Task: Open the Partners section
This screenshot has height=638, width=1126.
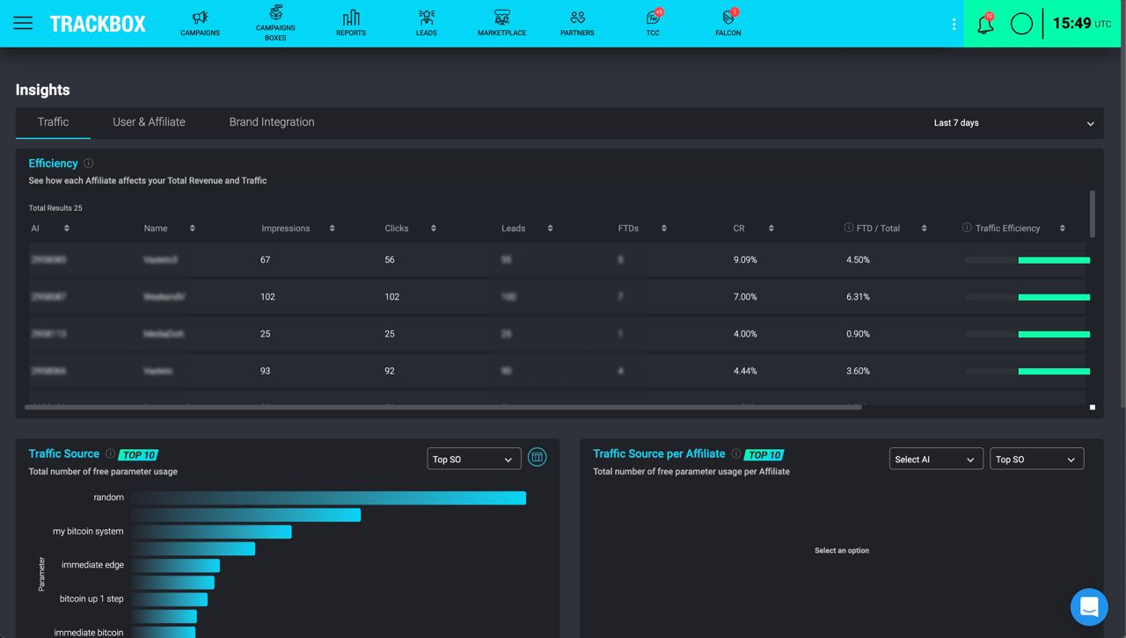Action: [x=577, y=24]
